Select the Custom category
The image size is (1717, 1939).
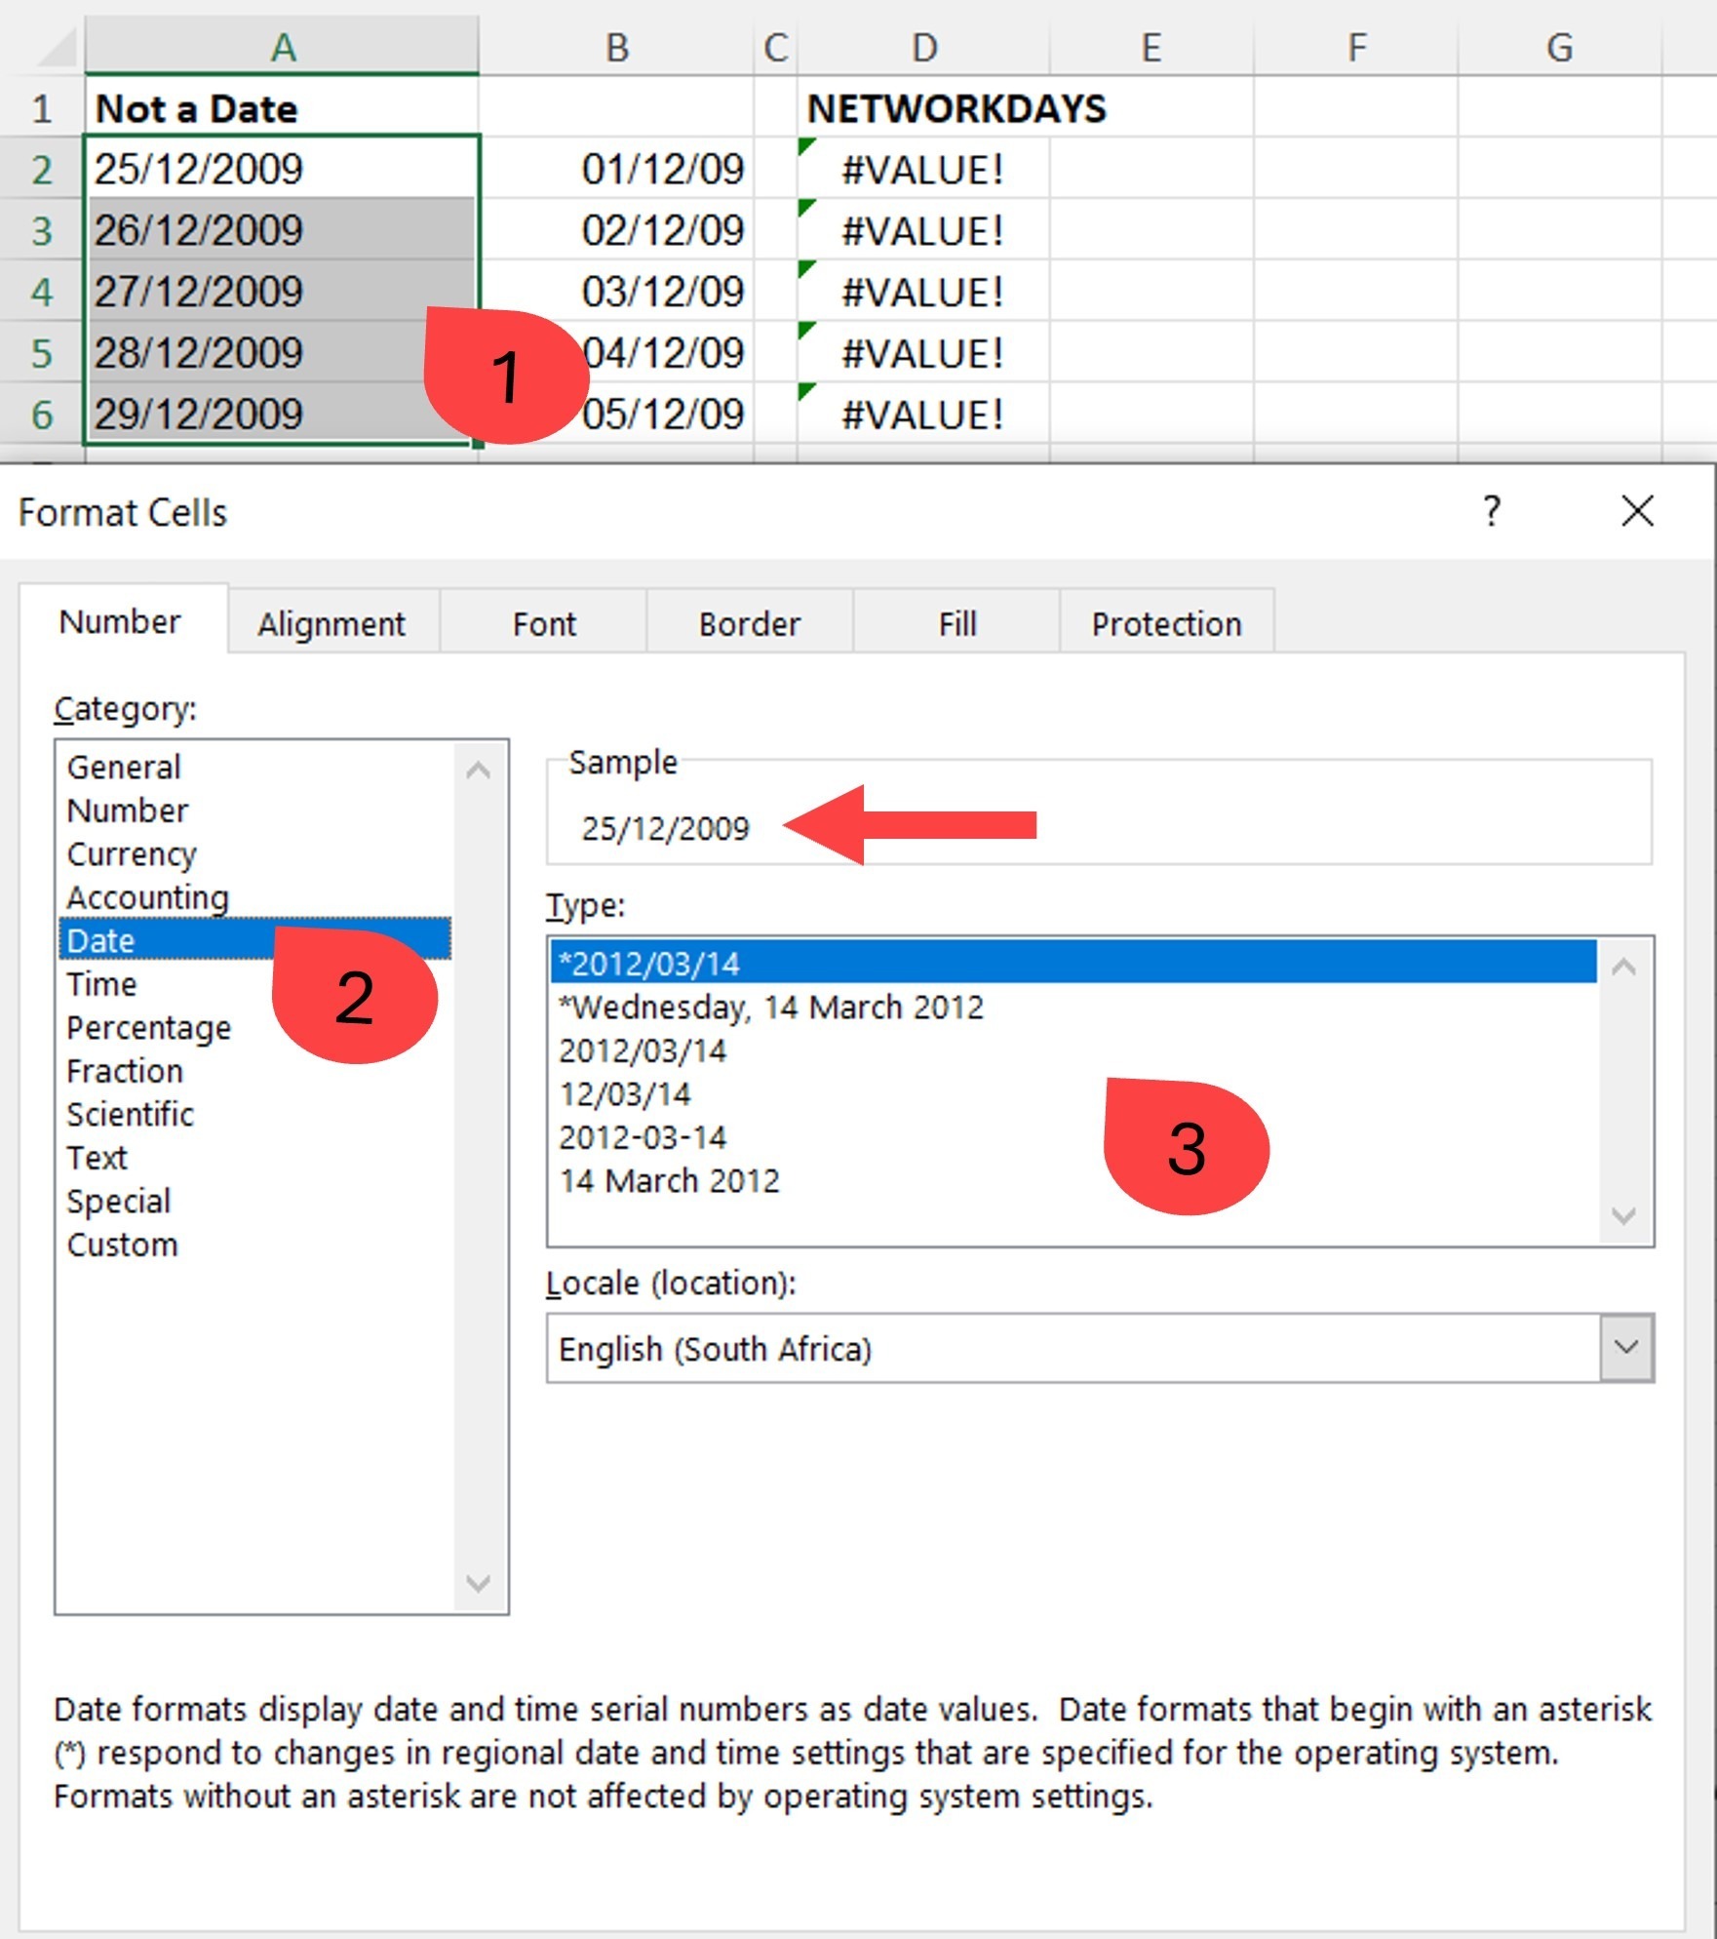click(x=123, y=1245)
